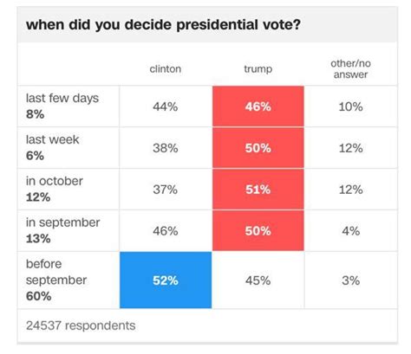This screenshot has height=354, width=411.
Task: Select the 'other/no answer' column header
Action: tap(350, 69)
